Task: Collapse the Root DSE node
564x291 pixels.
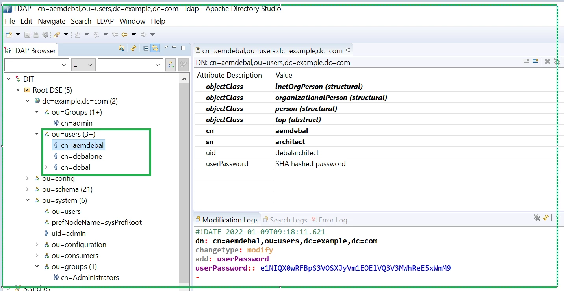Action: point(18,90)
